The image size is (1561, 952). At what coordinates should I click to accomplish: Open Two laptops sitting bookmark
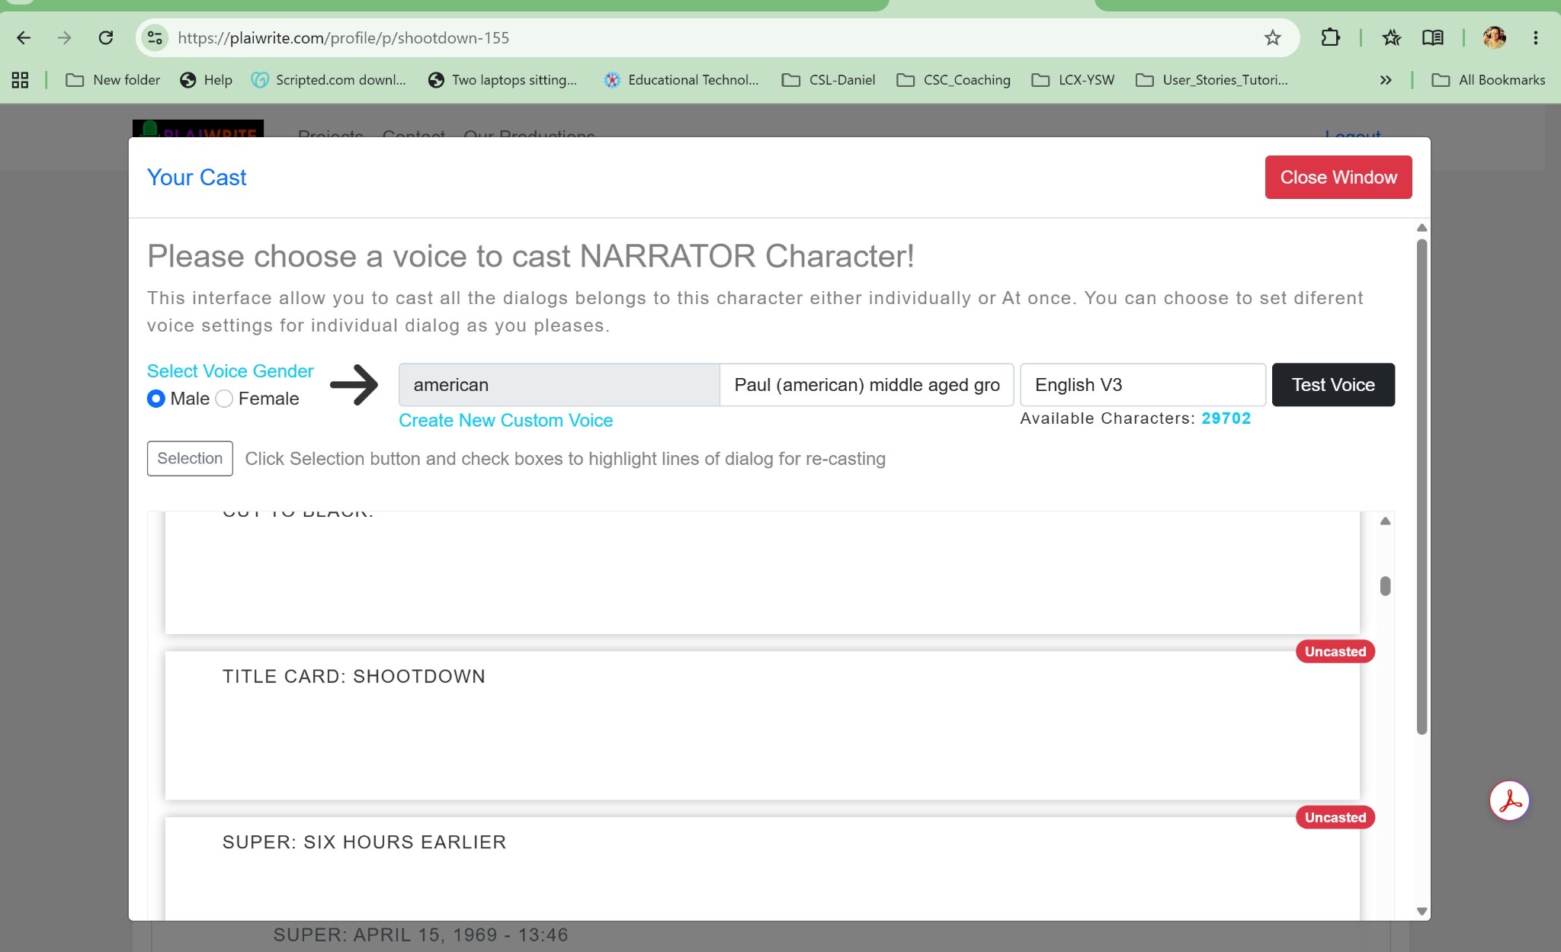[502, 80]
